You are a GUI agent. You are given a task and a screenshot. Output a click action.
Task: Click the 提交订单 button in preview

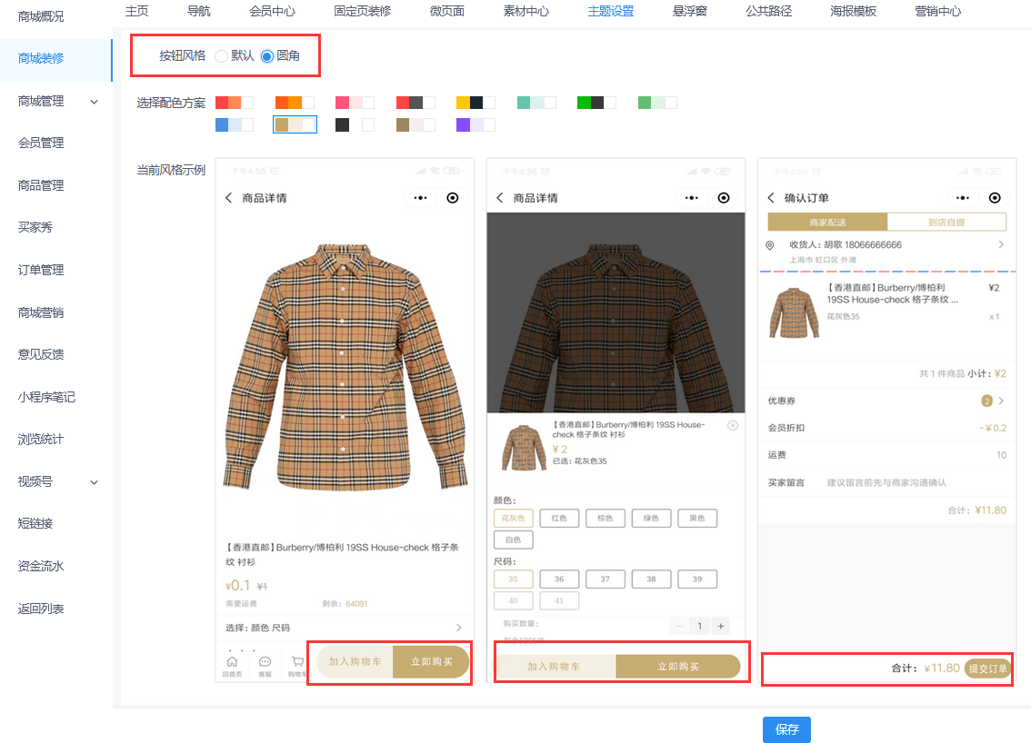pyautogui.click(x=987, y=669)
